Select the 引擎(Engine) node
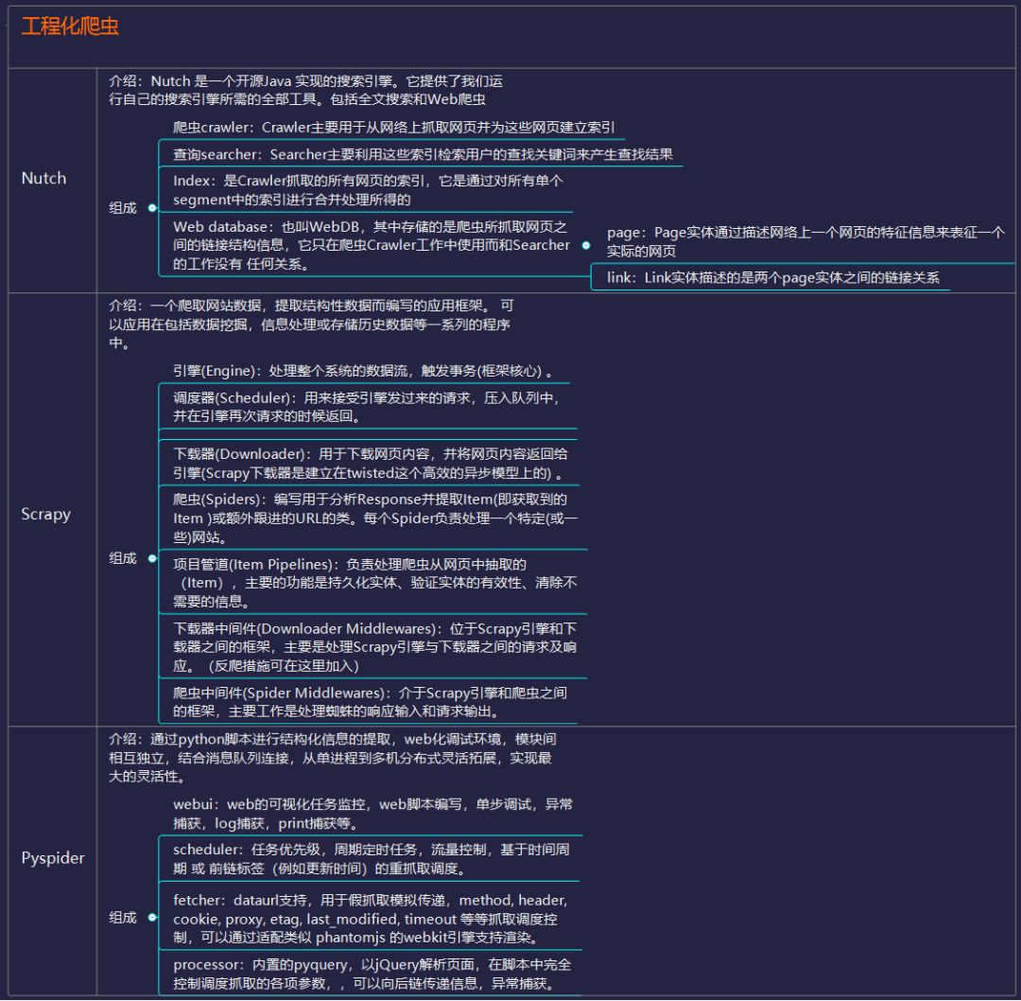The image size is (1021, 1001). click(x=363, y=372)
